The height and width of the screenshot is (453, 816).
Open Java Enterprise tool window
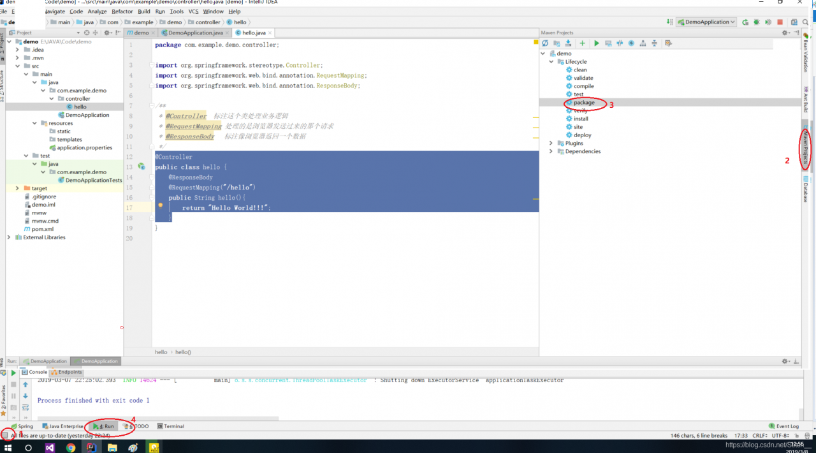click(62, 426)
